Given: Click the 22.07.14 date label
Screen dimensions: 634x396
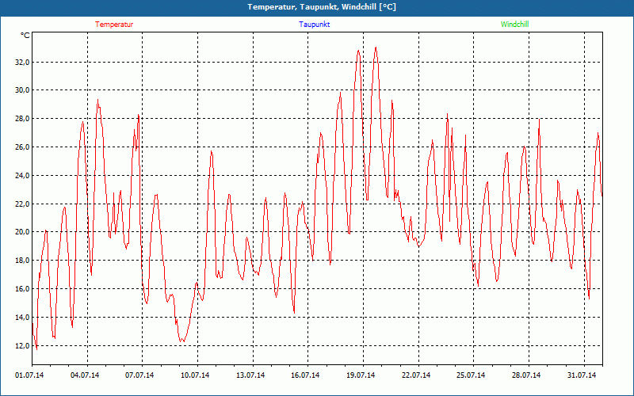Looking at the screenshot, I should 415,375.
